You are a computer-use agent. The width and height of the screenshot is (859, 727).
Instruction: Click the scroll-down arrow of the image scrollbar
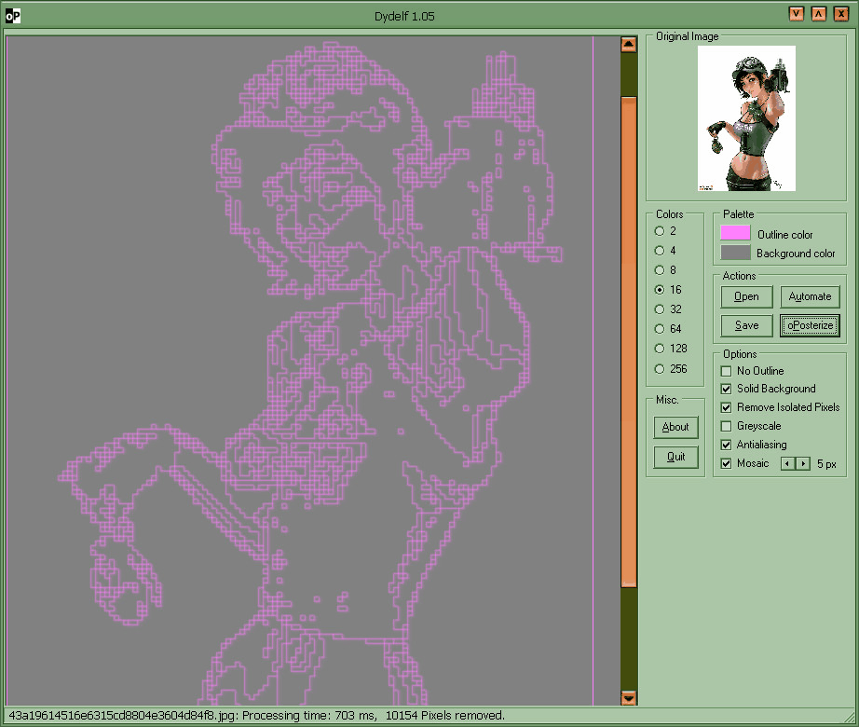tap(628, 697)
